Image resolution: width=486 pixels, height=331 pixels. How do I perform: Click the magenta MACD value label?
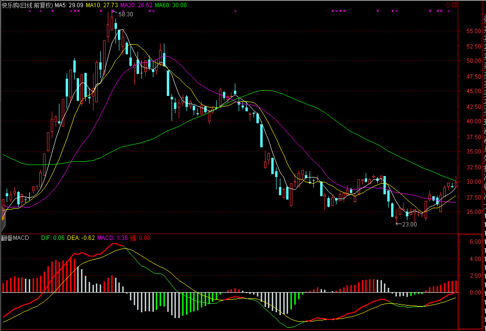point(112,237)
